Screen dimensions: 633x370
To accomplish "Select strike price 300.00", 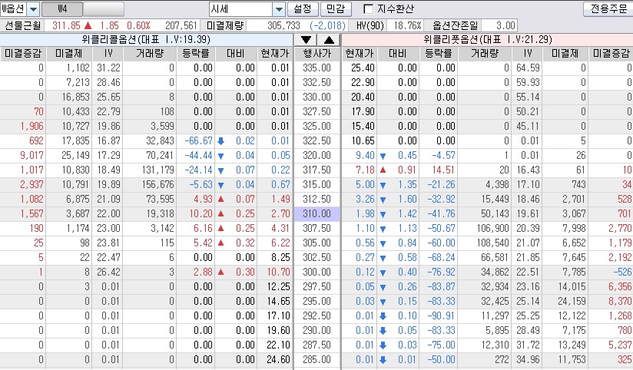I will click(x=317, y=272).
